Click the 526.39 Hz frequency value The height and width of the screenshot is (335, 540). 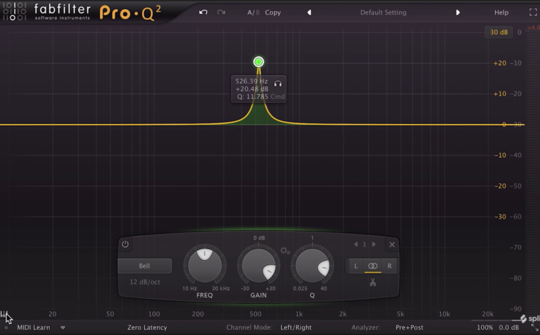pos(251,81)
